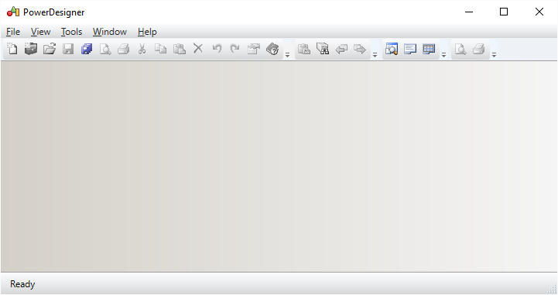The image size is (558, 295).
Task: Open the Tools menu
Action: point(71,32)
